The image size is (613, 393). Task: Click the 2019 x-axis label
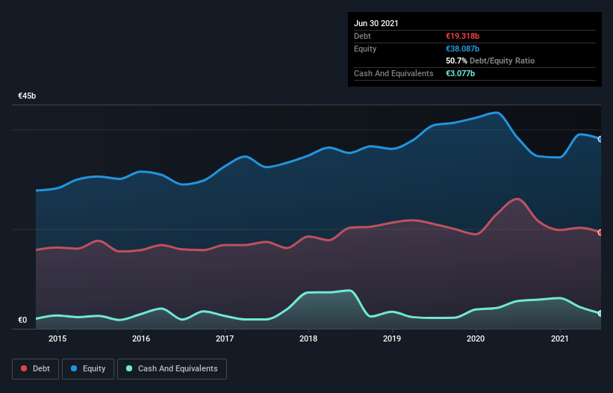(392, 338)
